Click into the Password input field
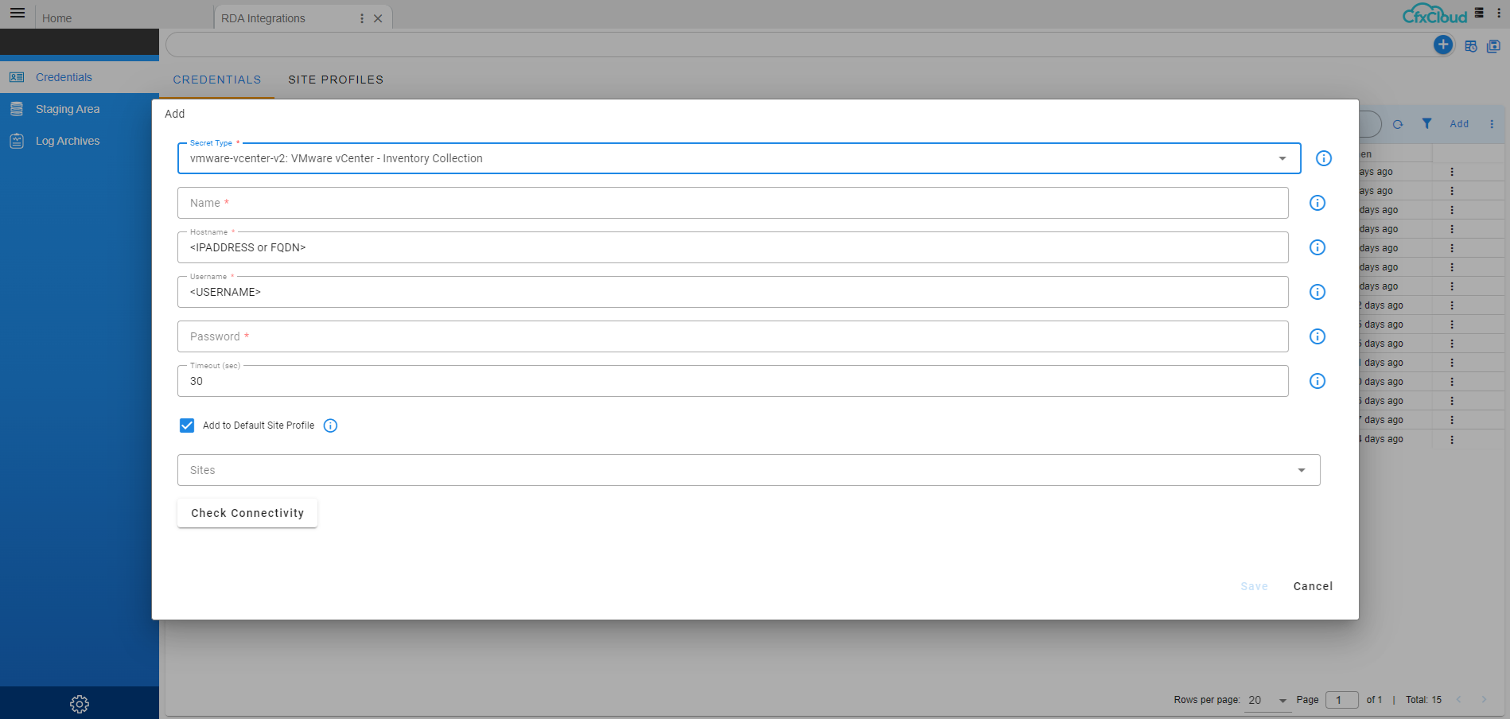Image resolution: width=1510 pixels, height=719 pixels. click(732, 336)
